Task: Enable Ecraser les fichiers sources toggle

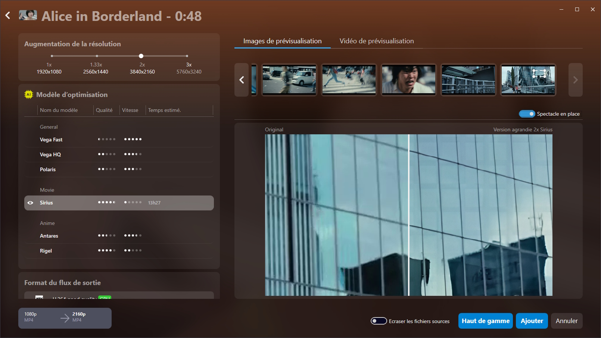Action: pos(379,321)
